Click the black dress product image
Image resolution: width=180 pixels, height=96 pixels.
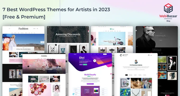click(x=12, y=74)
